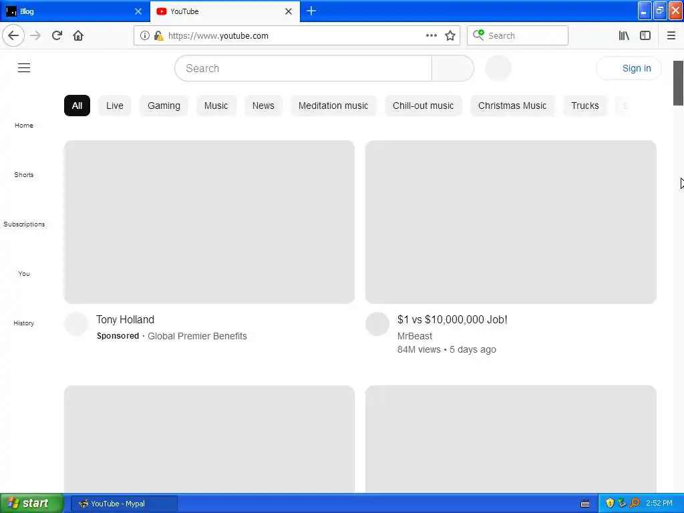The height and width of the screenshot is (513, 684).
Task: Click the MrBeast channel avatar
Action: pos(377,324)
